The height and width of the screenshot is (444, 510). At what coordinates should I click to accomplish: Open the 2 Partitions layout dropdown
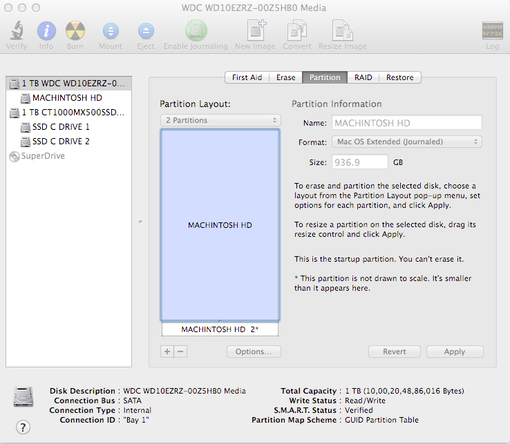point(220,120)
